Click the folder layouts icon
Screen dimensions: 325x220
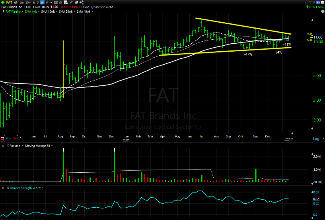pos(76,2)
